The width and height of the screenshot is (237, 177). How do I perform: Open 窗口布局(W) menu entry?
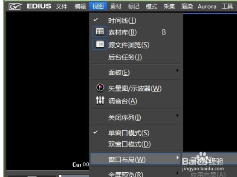click(x=136, y=159)
